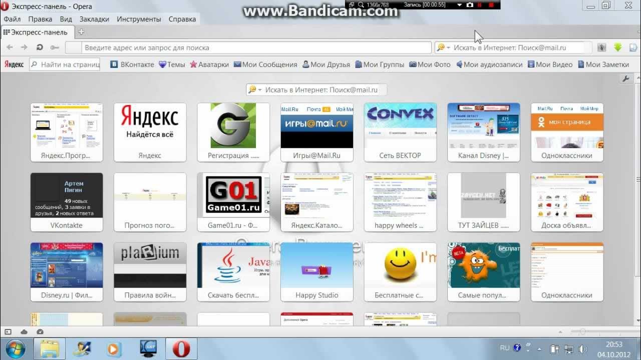Click the green download arrow icon
Screen dimensions: 641x360
pos(618,47)
